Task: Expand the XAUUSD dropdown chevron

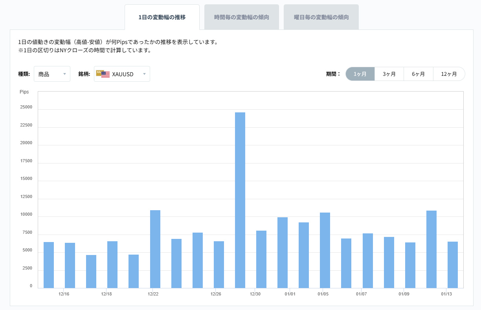Action: (x=144, y=74)
